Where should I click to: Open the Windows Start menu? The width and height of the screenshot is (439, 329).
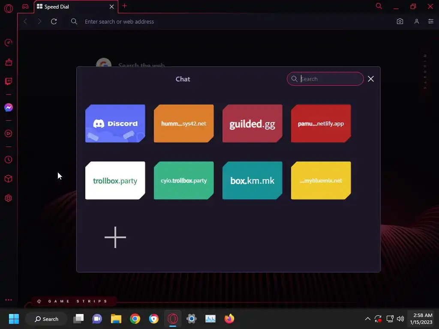pos(14,319)
